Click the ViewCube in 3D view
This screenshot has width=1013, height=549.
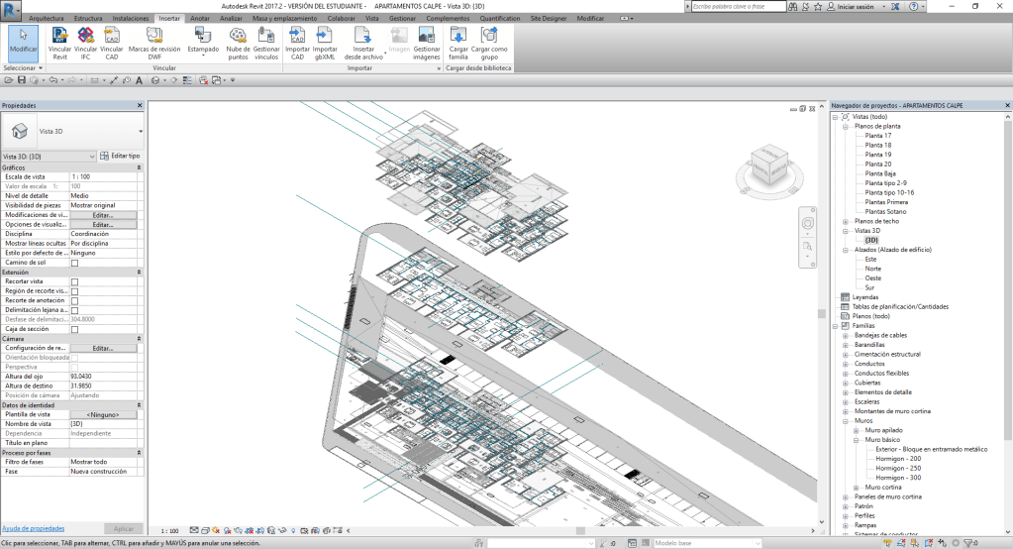click(x=764, y=165)
